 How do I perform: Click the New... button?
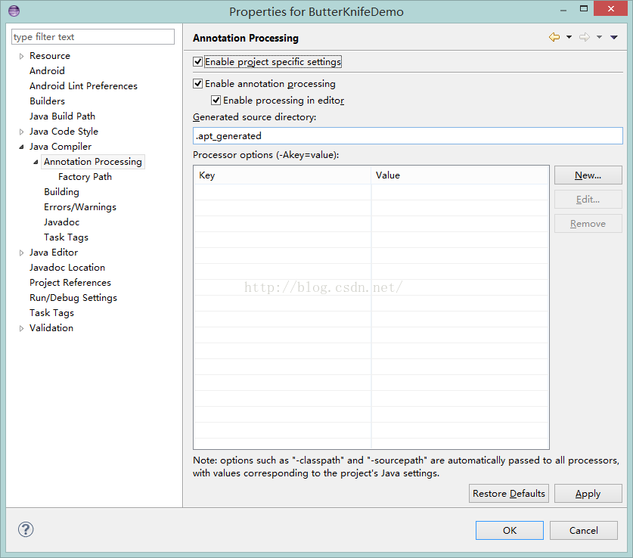[x=588, y=175]
